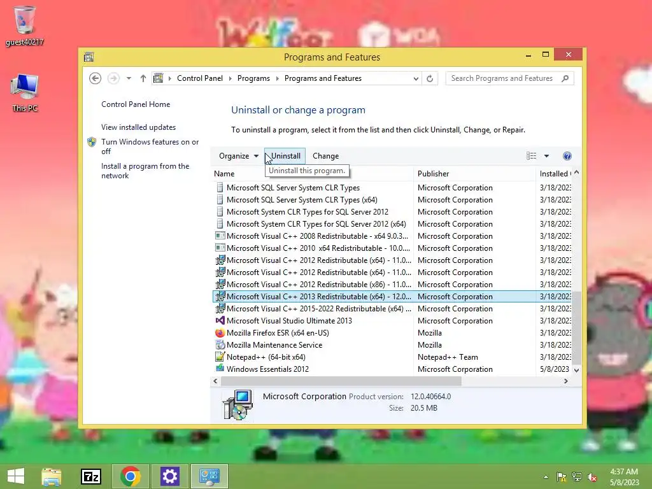Click the change view icon
This screenshot has height=489, width=652.
(531, 156)
